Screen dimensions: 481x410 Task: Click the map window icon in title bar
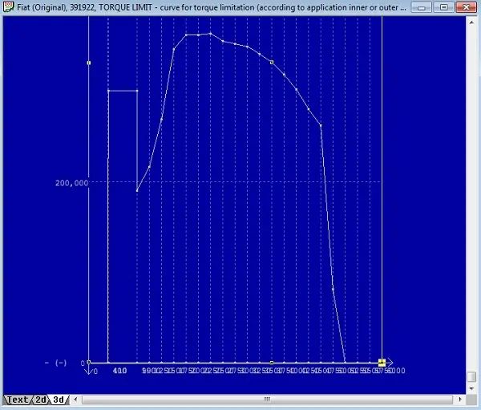(x=7, y=7)
